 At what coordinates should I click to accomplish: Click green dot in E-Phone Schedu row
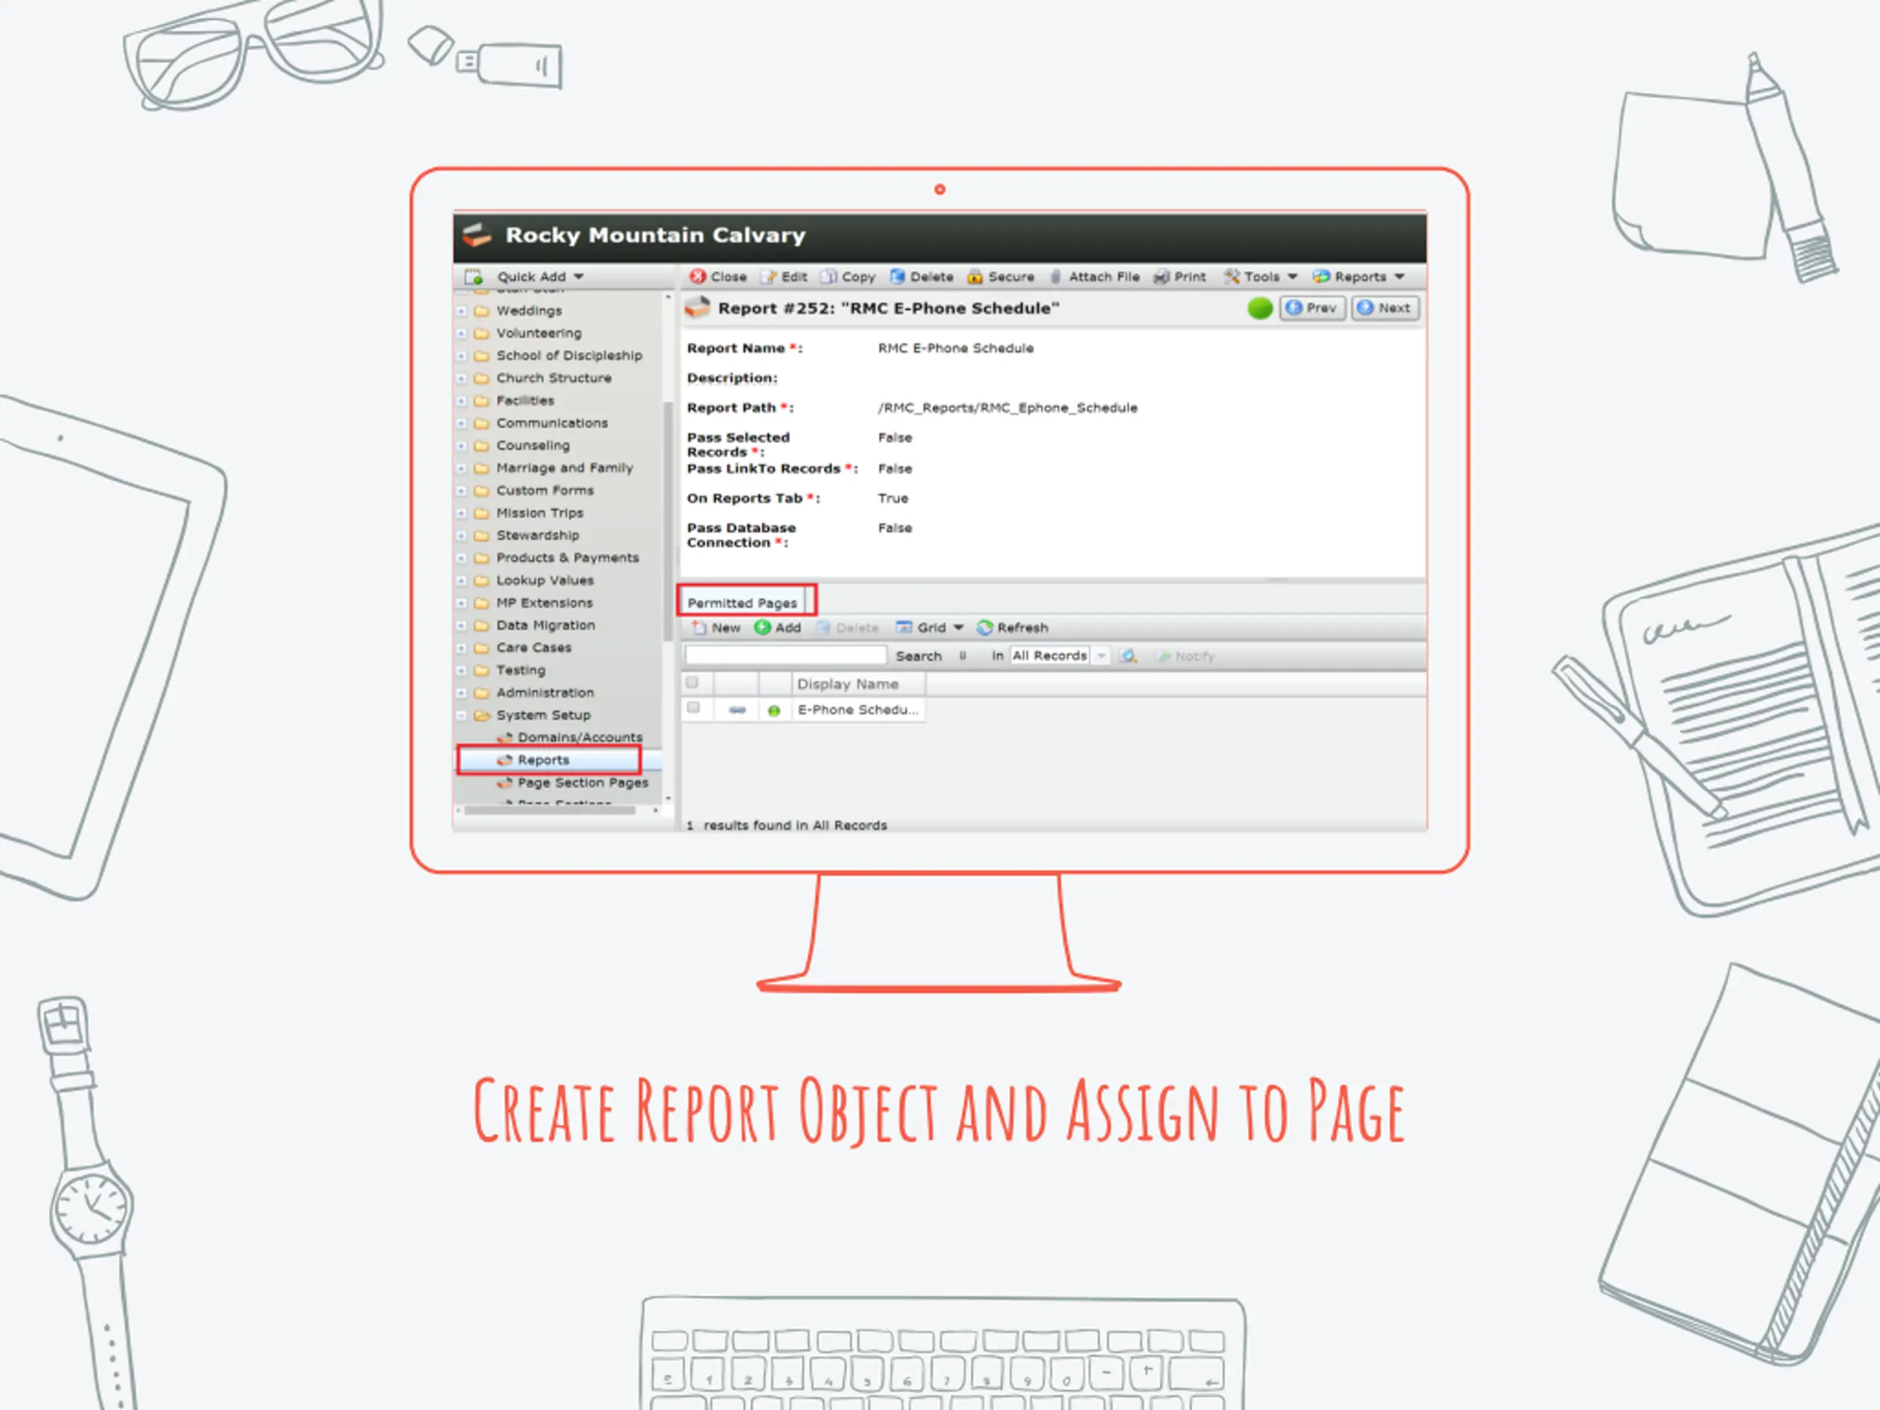773,711
